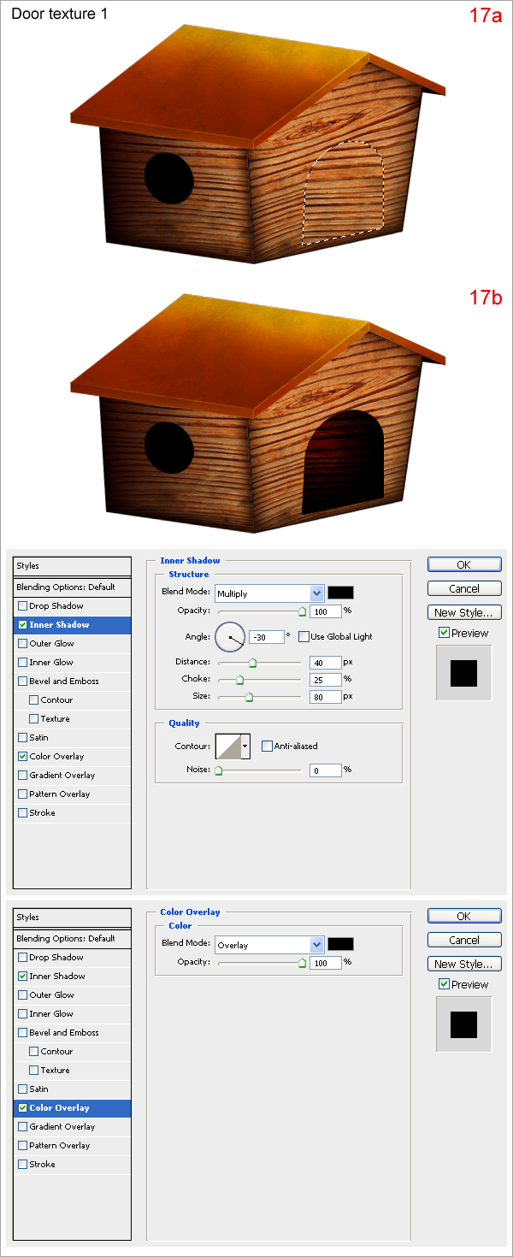Viewport: 513px width, 1257px height.
Task: Select Contour sub-item in Inner Shadow dialog
Action: tap(73, 700)
